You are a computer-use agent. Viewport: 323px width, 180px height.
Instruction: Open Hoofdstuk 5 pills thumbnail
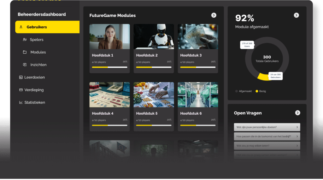(x=154, y=95)
